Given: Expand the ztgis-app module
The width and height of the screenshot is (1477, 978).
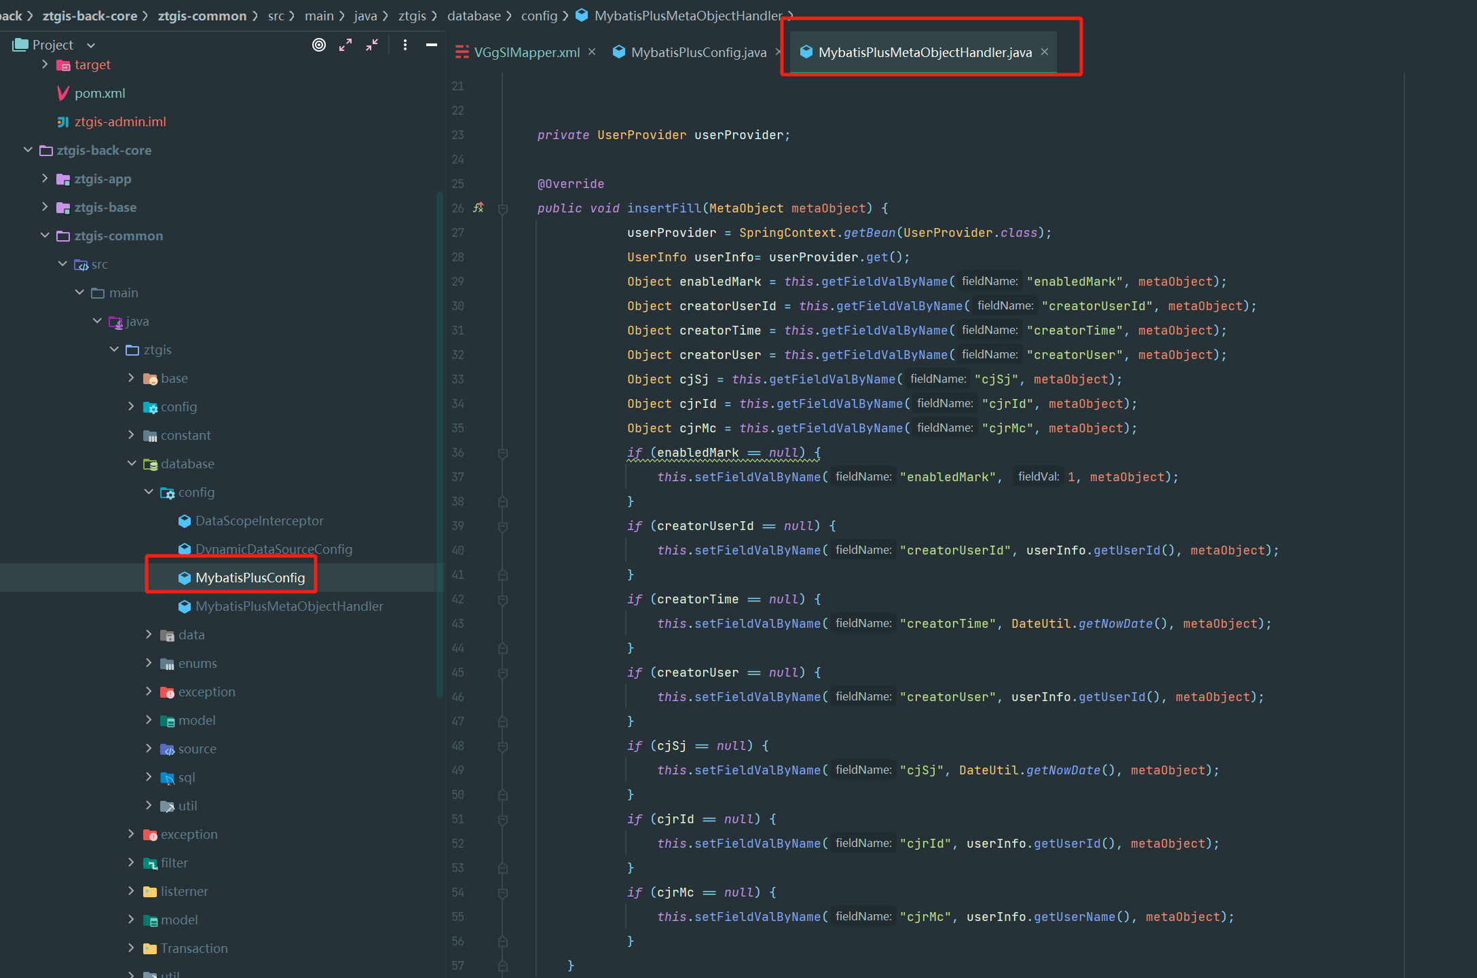Looking at the screenshot, I should point(45,178).
